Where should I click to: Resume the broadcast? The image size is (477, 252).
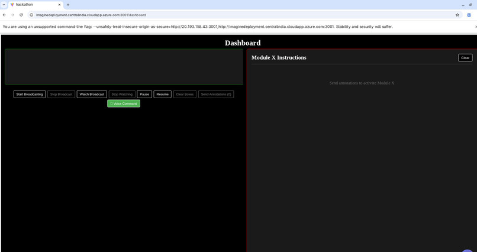[162, 94]
